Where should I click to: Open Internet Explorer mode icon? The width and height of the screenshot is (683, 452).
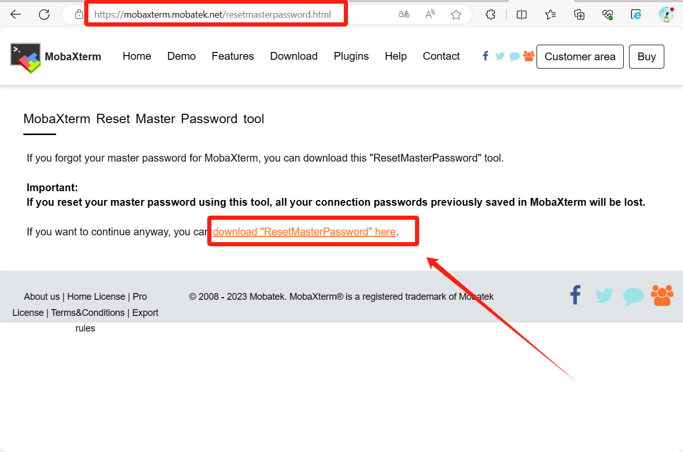(x=636, y=15)
